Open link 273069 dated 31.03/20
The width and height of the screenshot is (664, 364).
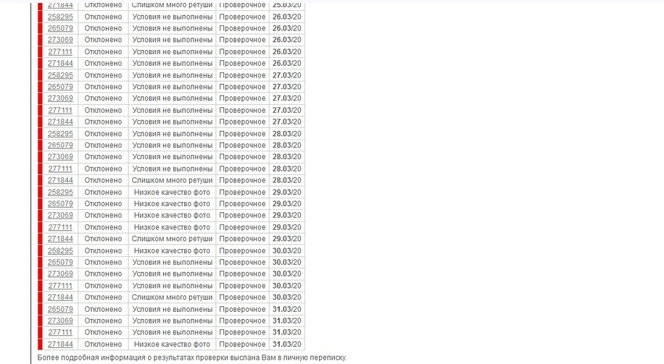click(60, 321)
